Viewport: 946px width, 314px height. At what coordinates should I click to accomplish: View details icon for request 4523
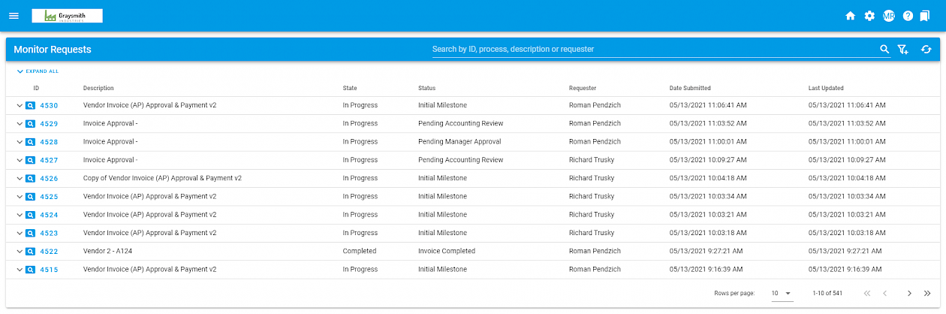pyautogui.click(x=31, y=233)
